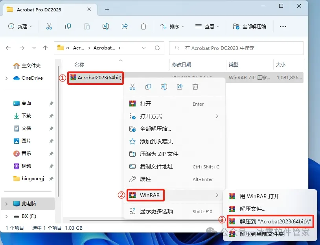320x245 pixels.
Task: Open the 查看 (View) dropdown
Action: click(x=207, y=26)
